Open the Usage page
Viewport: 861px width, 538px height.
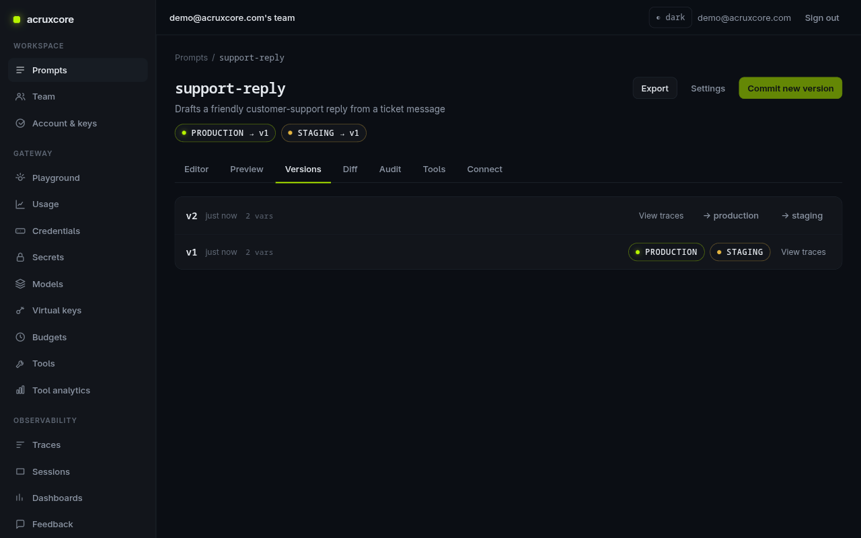pos(78,204)
